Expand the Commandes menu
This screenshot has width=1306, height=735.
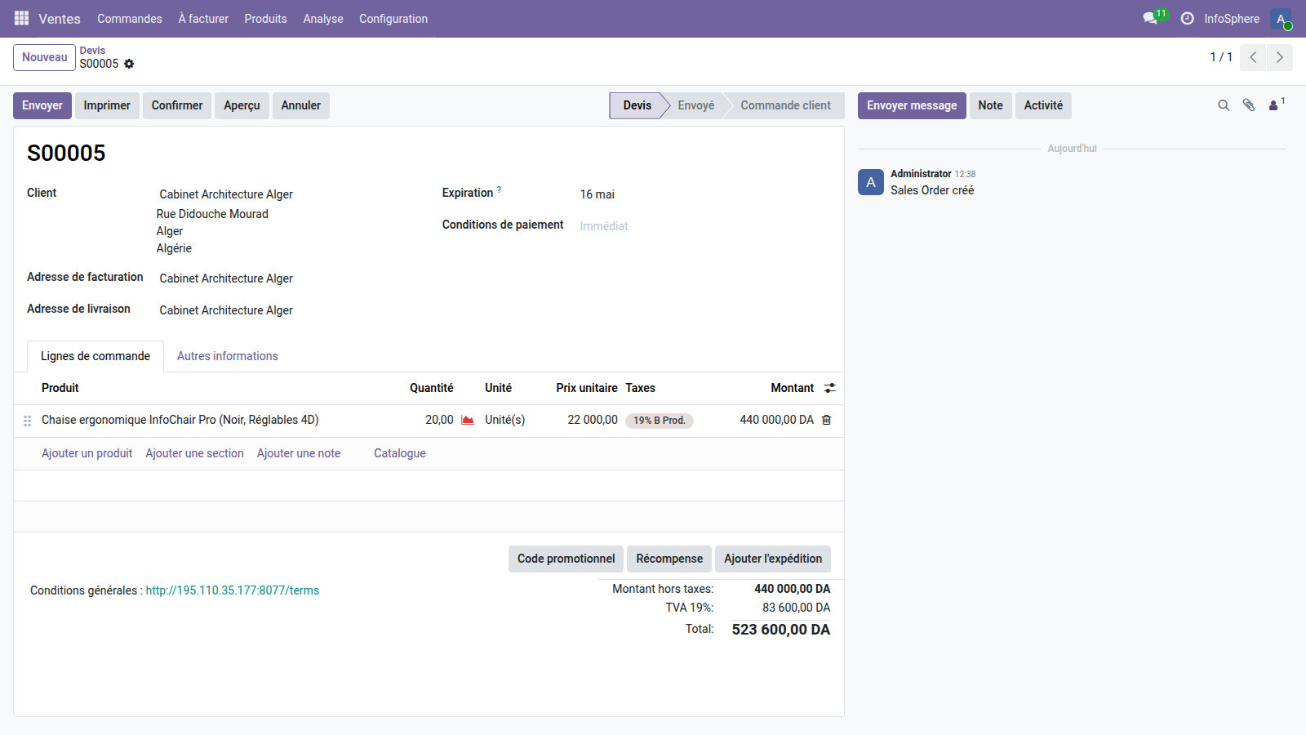(x=129, y=19)
